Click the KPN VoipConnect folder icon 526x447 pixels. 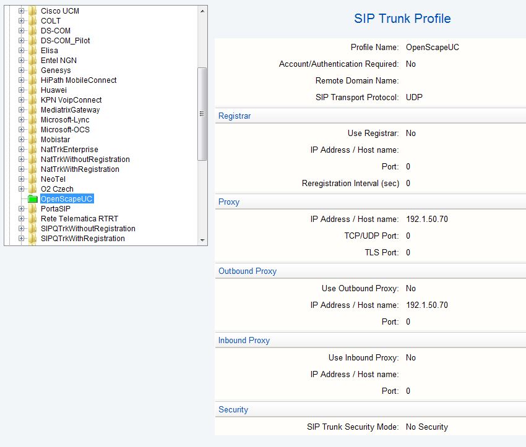(x=33, y=100)
